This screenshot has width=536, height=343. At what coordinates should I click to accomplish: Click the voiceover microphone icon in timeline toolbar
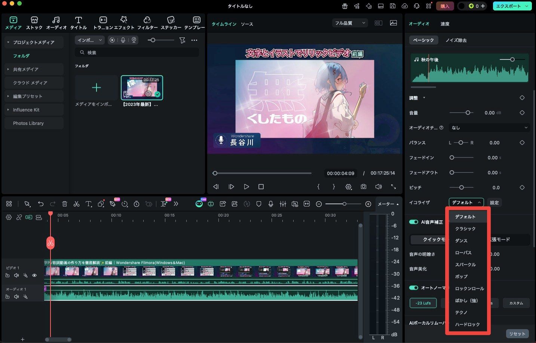[271, 204]
